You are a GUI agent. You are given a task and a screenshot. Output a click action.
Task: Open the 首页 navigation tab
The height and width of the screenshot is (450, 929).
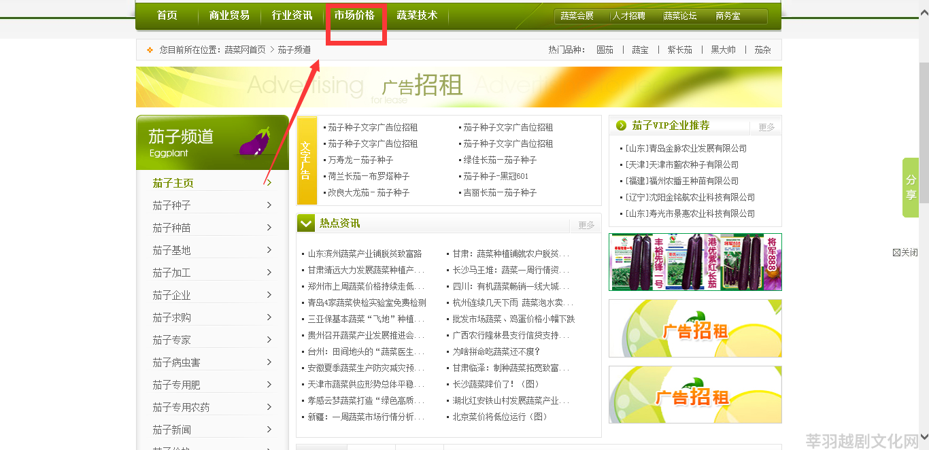click(167, 16)
